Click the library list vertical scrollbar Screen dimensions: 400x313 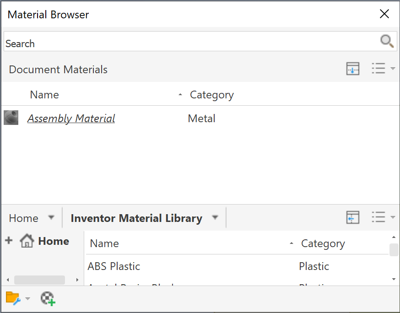(394, 250)
